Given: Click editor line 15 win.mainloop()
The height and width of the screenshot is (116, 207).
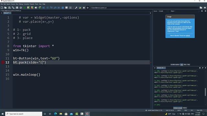Looking at the screenshot, I should click(x=27, y=75).
